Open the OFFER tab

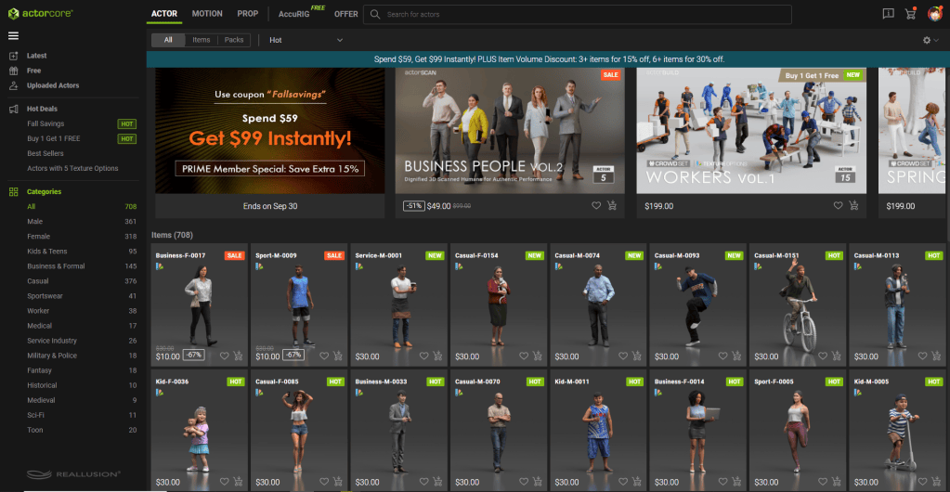point(346,13)
